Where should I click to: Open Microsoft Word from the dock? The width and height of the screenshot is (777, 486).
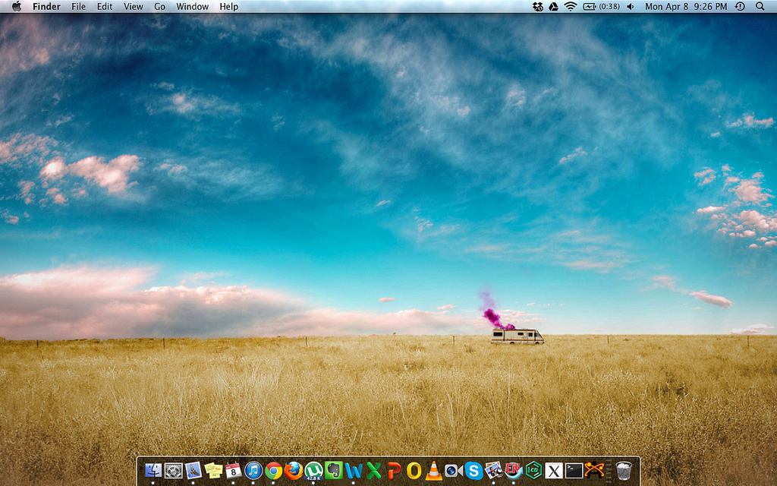click(x=354, y=470)
